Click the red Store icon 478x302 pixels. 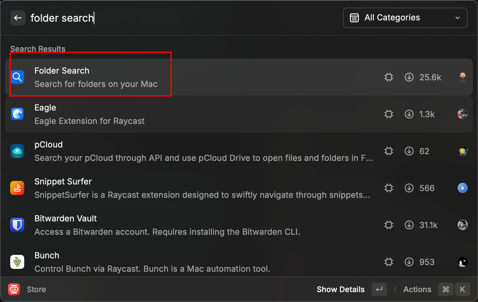click(x=14, y=289)
